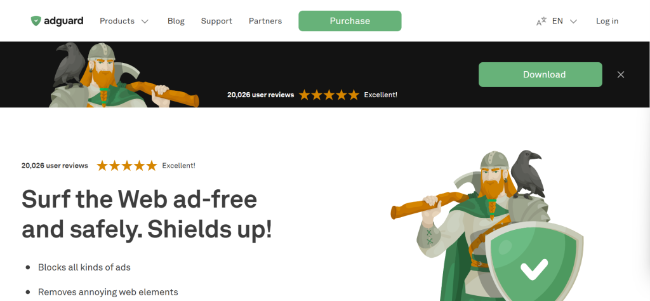Expand the Products dropdown chevron

tap(145, 22)
